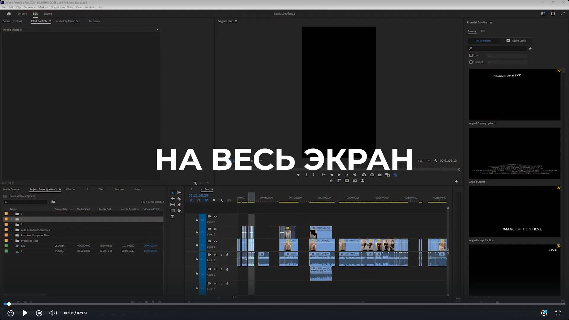Open the Adobe Stock templates button
The width and height of the screenshot is (569, 320).
[x=516, y=41]
